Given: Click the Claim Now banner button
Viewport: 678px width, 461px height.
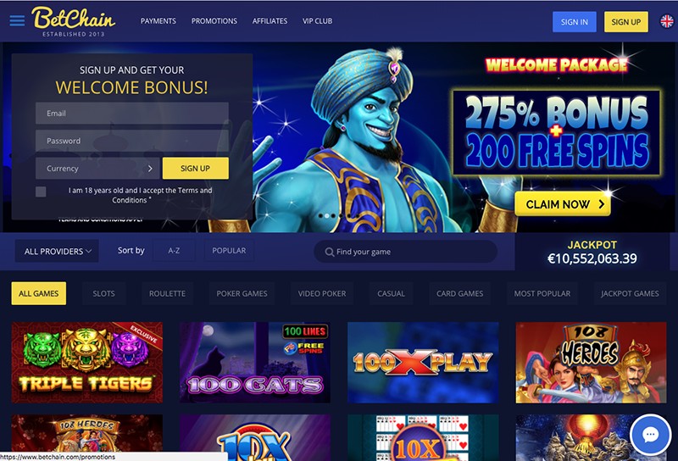Looking at the screenshot, I should [x=563, y=204].
